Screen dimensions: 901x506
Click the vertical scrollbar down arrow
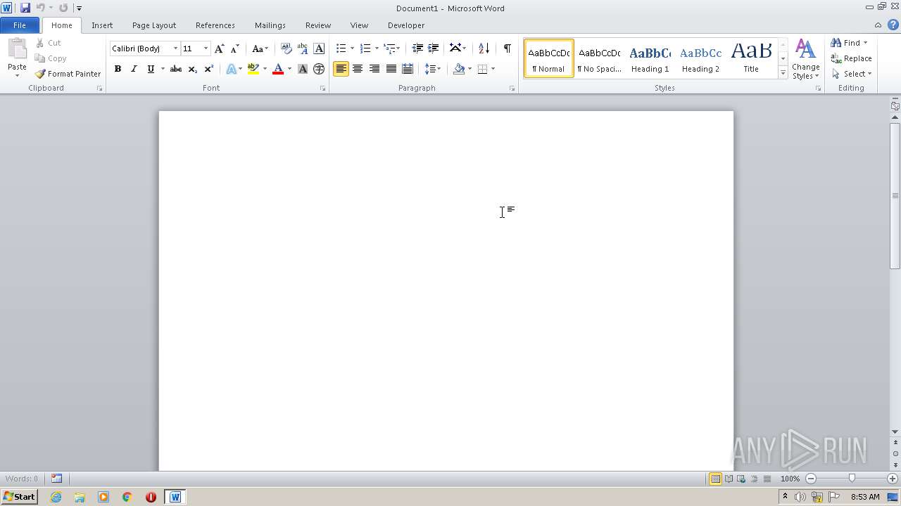[x=895, y=432]
